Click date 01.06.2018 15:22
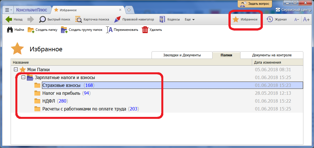 (273, 101)
